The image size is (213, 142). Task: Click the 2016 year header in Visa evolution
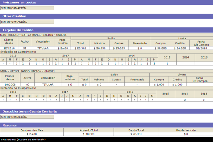pos(130,92)
